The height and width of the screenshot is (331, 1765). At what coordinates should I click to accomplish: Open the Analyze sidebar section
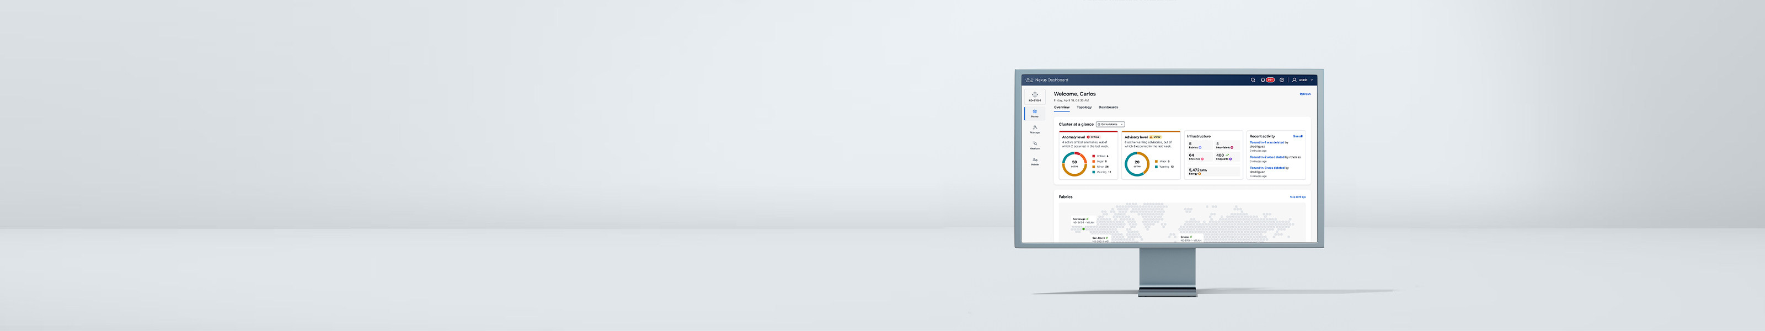pos(1035,145)
